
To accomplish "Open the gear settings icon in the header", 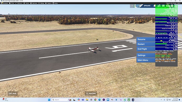I will click(x=172, y=6).
